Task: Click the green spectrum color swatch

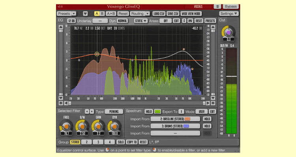Action: click(157, 111)
